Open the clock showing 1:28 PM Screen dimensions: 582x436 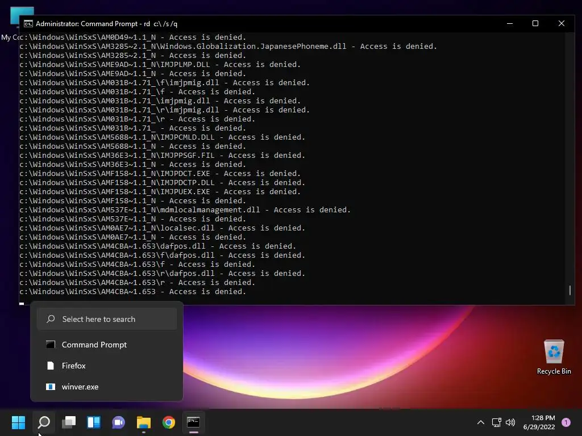(543, 418)
